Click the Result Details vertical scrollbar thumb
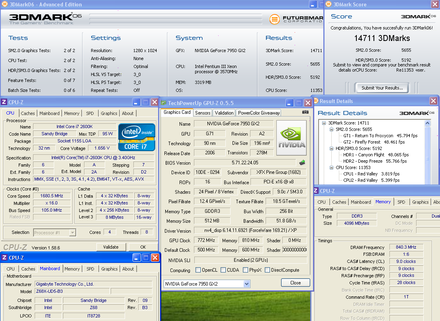The height and width of the screenshot is (321, 440). point(427,158)
